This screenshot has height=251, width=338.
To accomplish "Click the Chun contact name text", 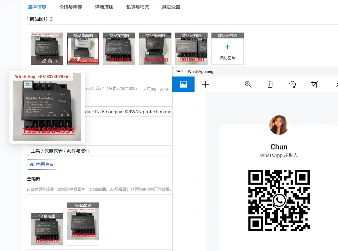I will tap(279, 147).
